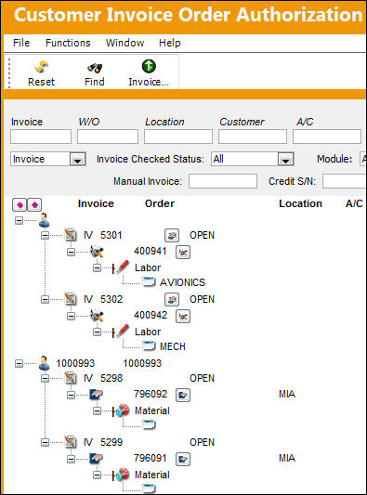Collapse the IV 5301 invoice node
Viewport: 367px width, 495px height.
coord(46,235)
